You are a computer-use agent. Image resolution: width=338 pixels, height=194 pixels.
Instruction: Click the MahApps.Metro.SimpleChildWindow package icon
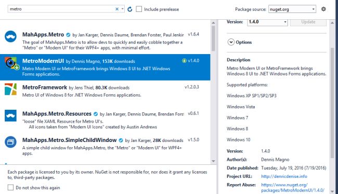tap(10, 142)
